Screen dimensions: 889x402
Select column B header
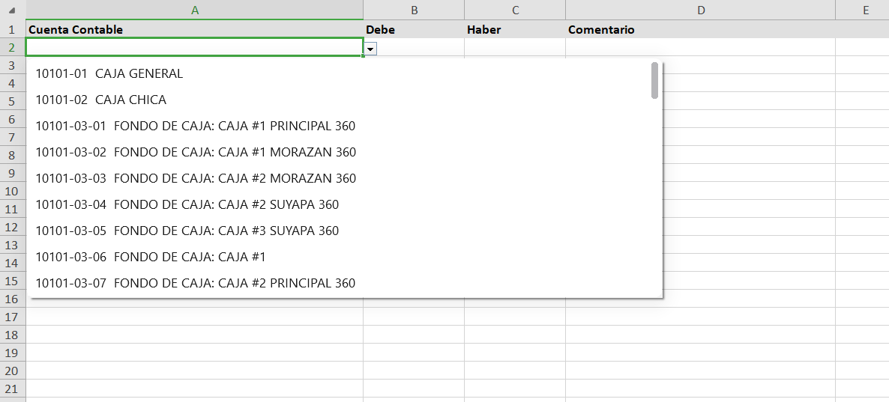pos(414,10)
